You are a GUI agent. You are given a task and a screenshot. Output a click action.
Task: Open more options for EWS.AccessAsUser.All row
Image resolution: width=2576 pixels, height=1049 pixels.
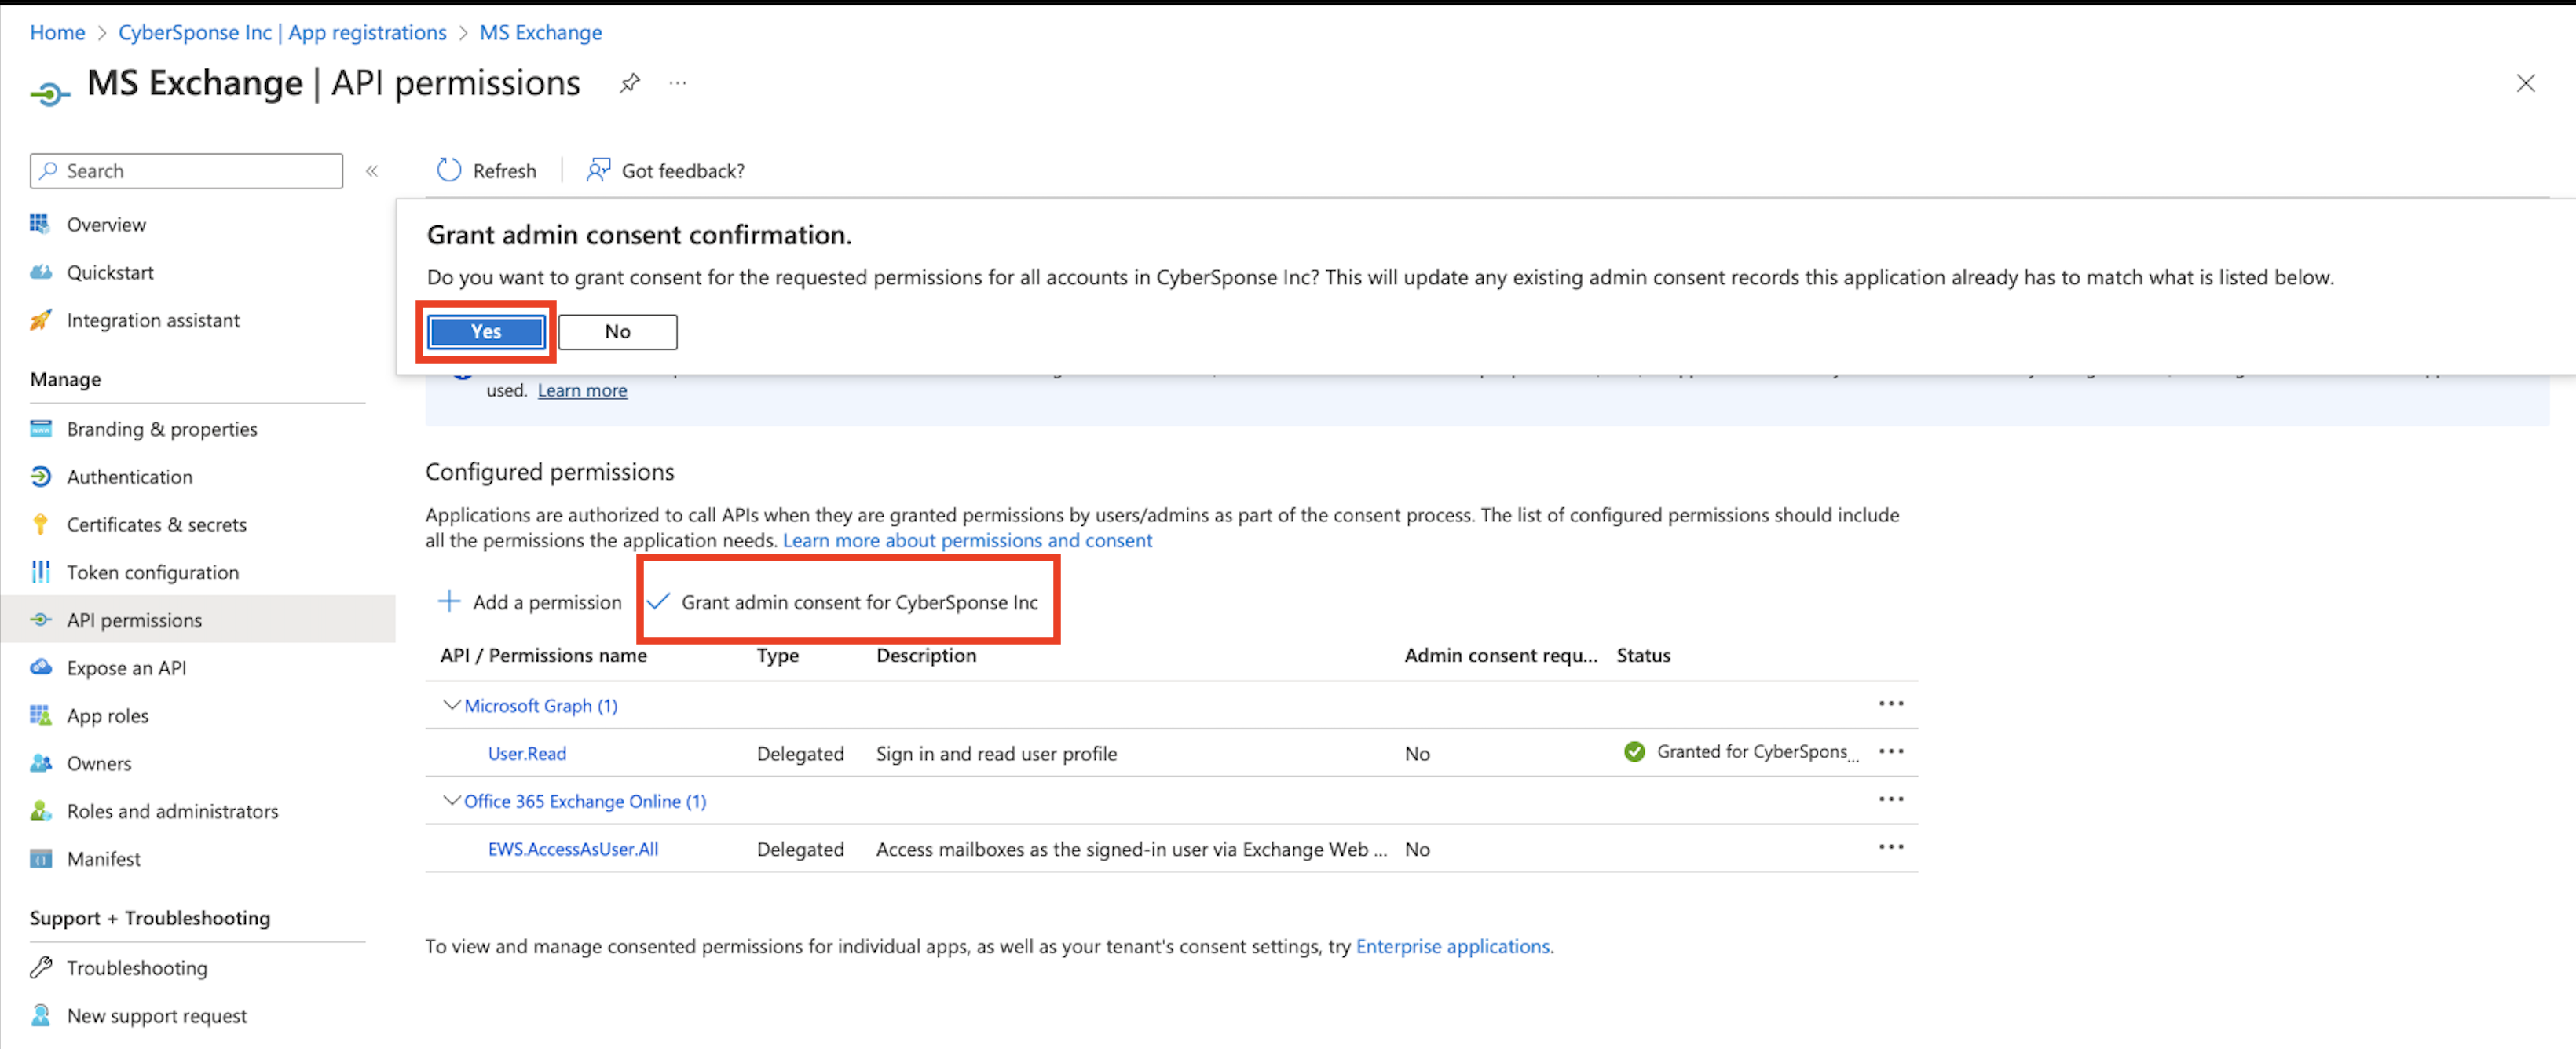tap(1890, 847)
